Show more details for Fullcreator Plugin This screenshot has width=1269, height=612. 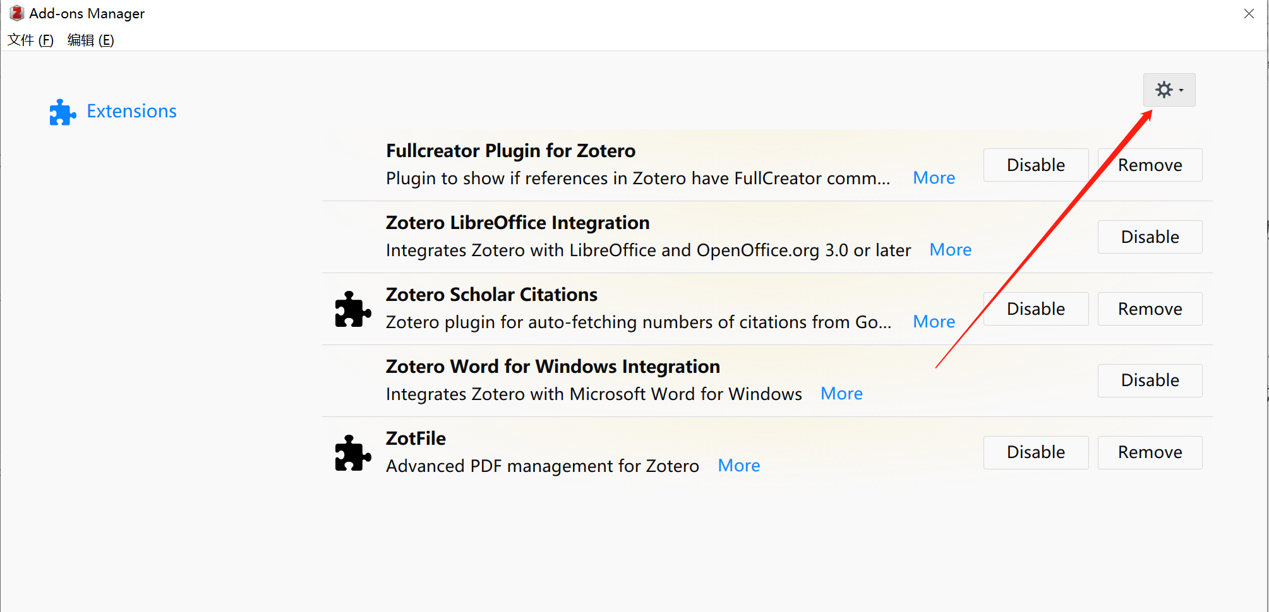tap(934, 179)
